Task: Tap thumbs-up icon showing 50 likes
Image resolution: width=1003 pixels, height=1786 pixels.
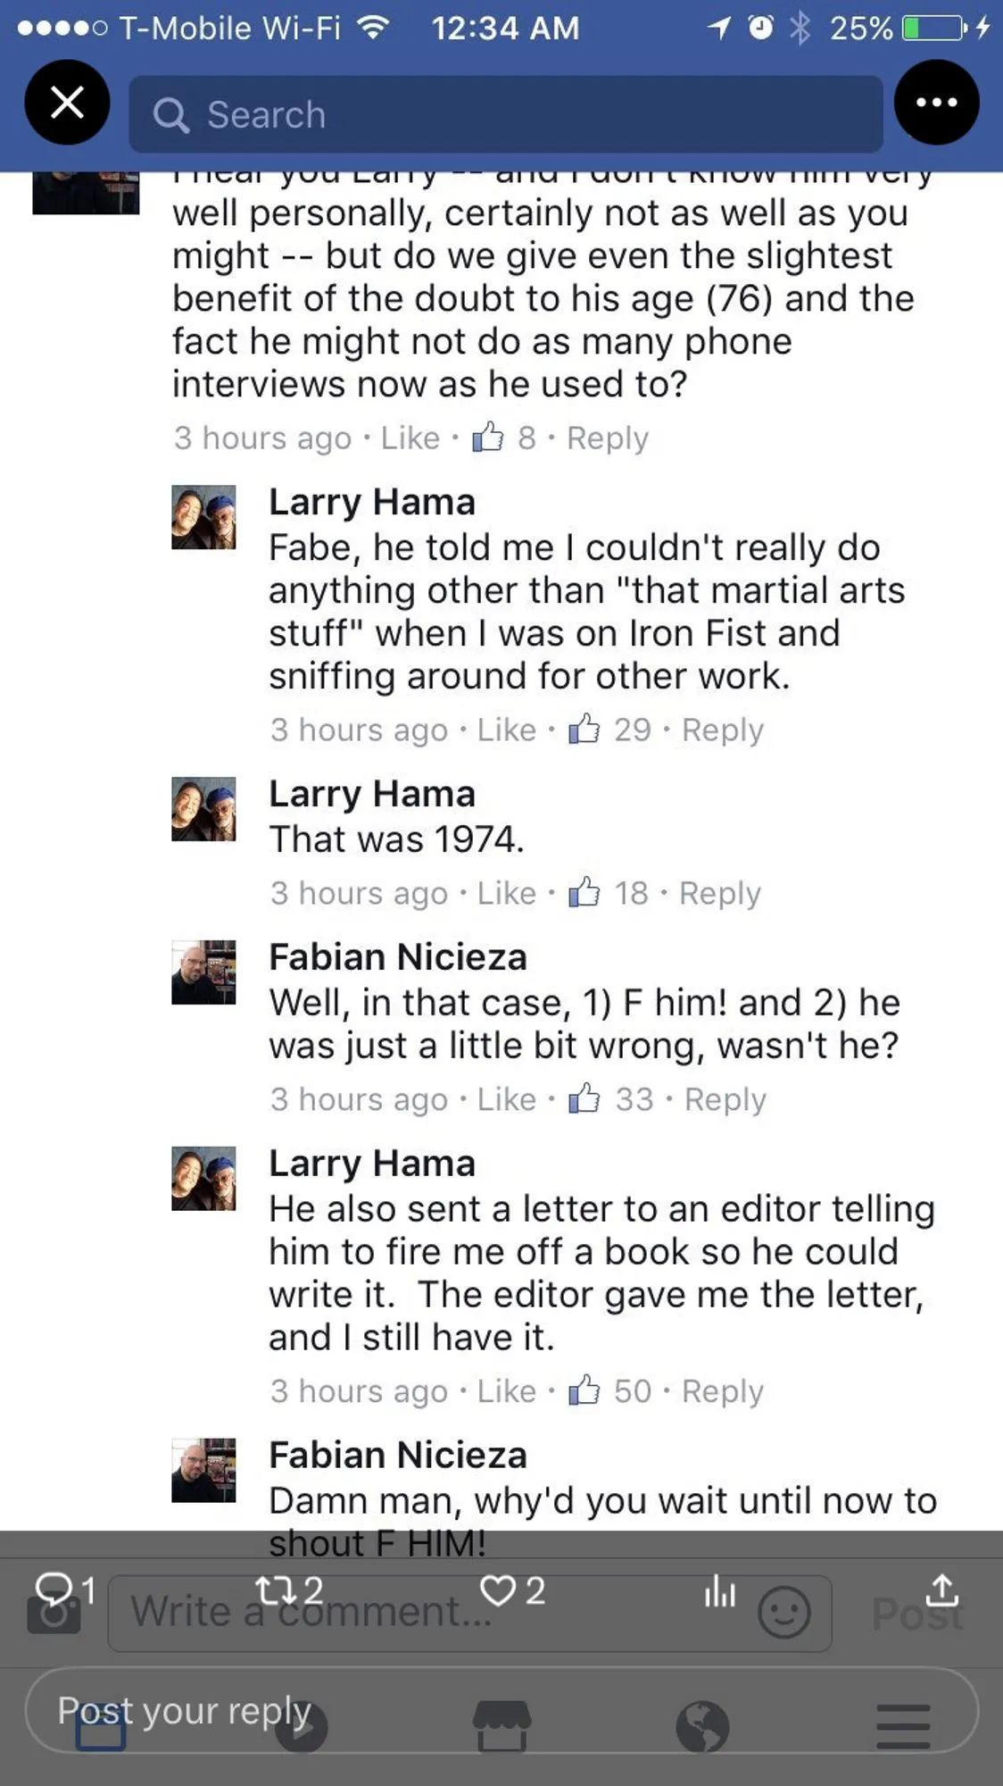Action: point(584,1390)
